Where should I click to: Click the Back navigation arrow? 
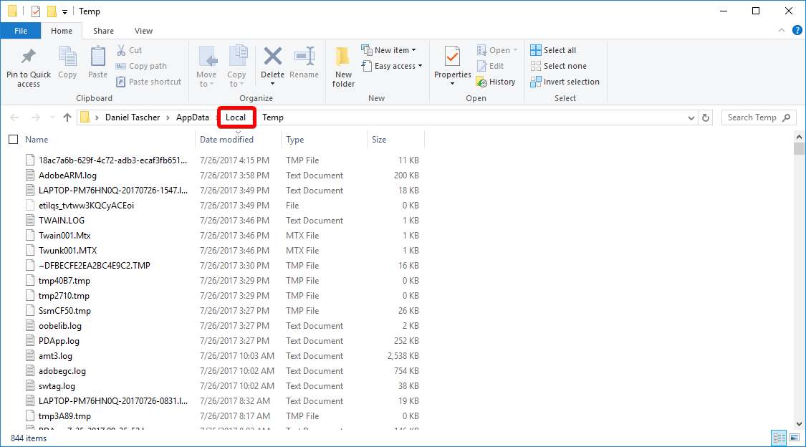(14, 117)
